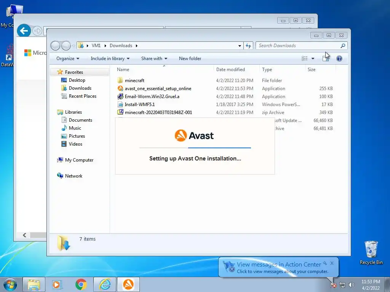Open Videos library
This screenshot has width=390, height=292.
pos(75,144)
